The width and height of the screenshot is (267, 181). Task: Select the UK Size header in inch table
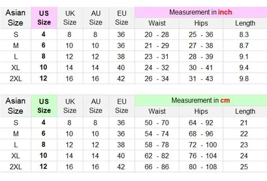(70, 18)
